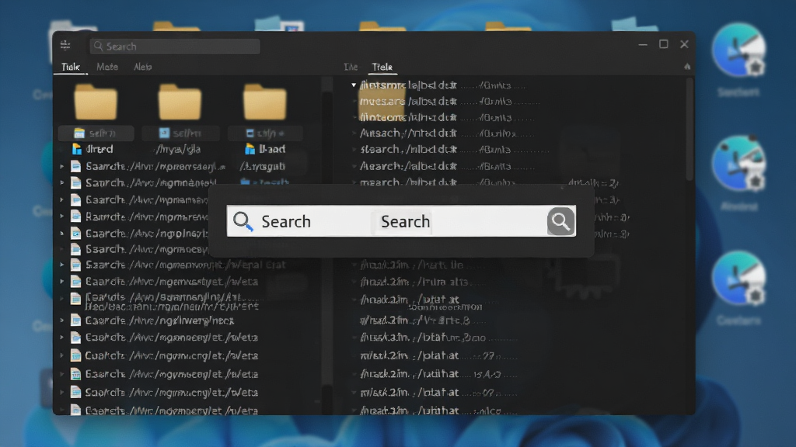Click the "lkaod" item icon
The width and height of the screenshot is (796, 447).
(x=250, y=149)
